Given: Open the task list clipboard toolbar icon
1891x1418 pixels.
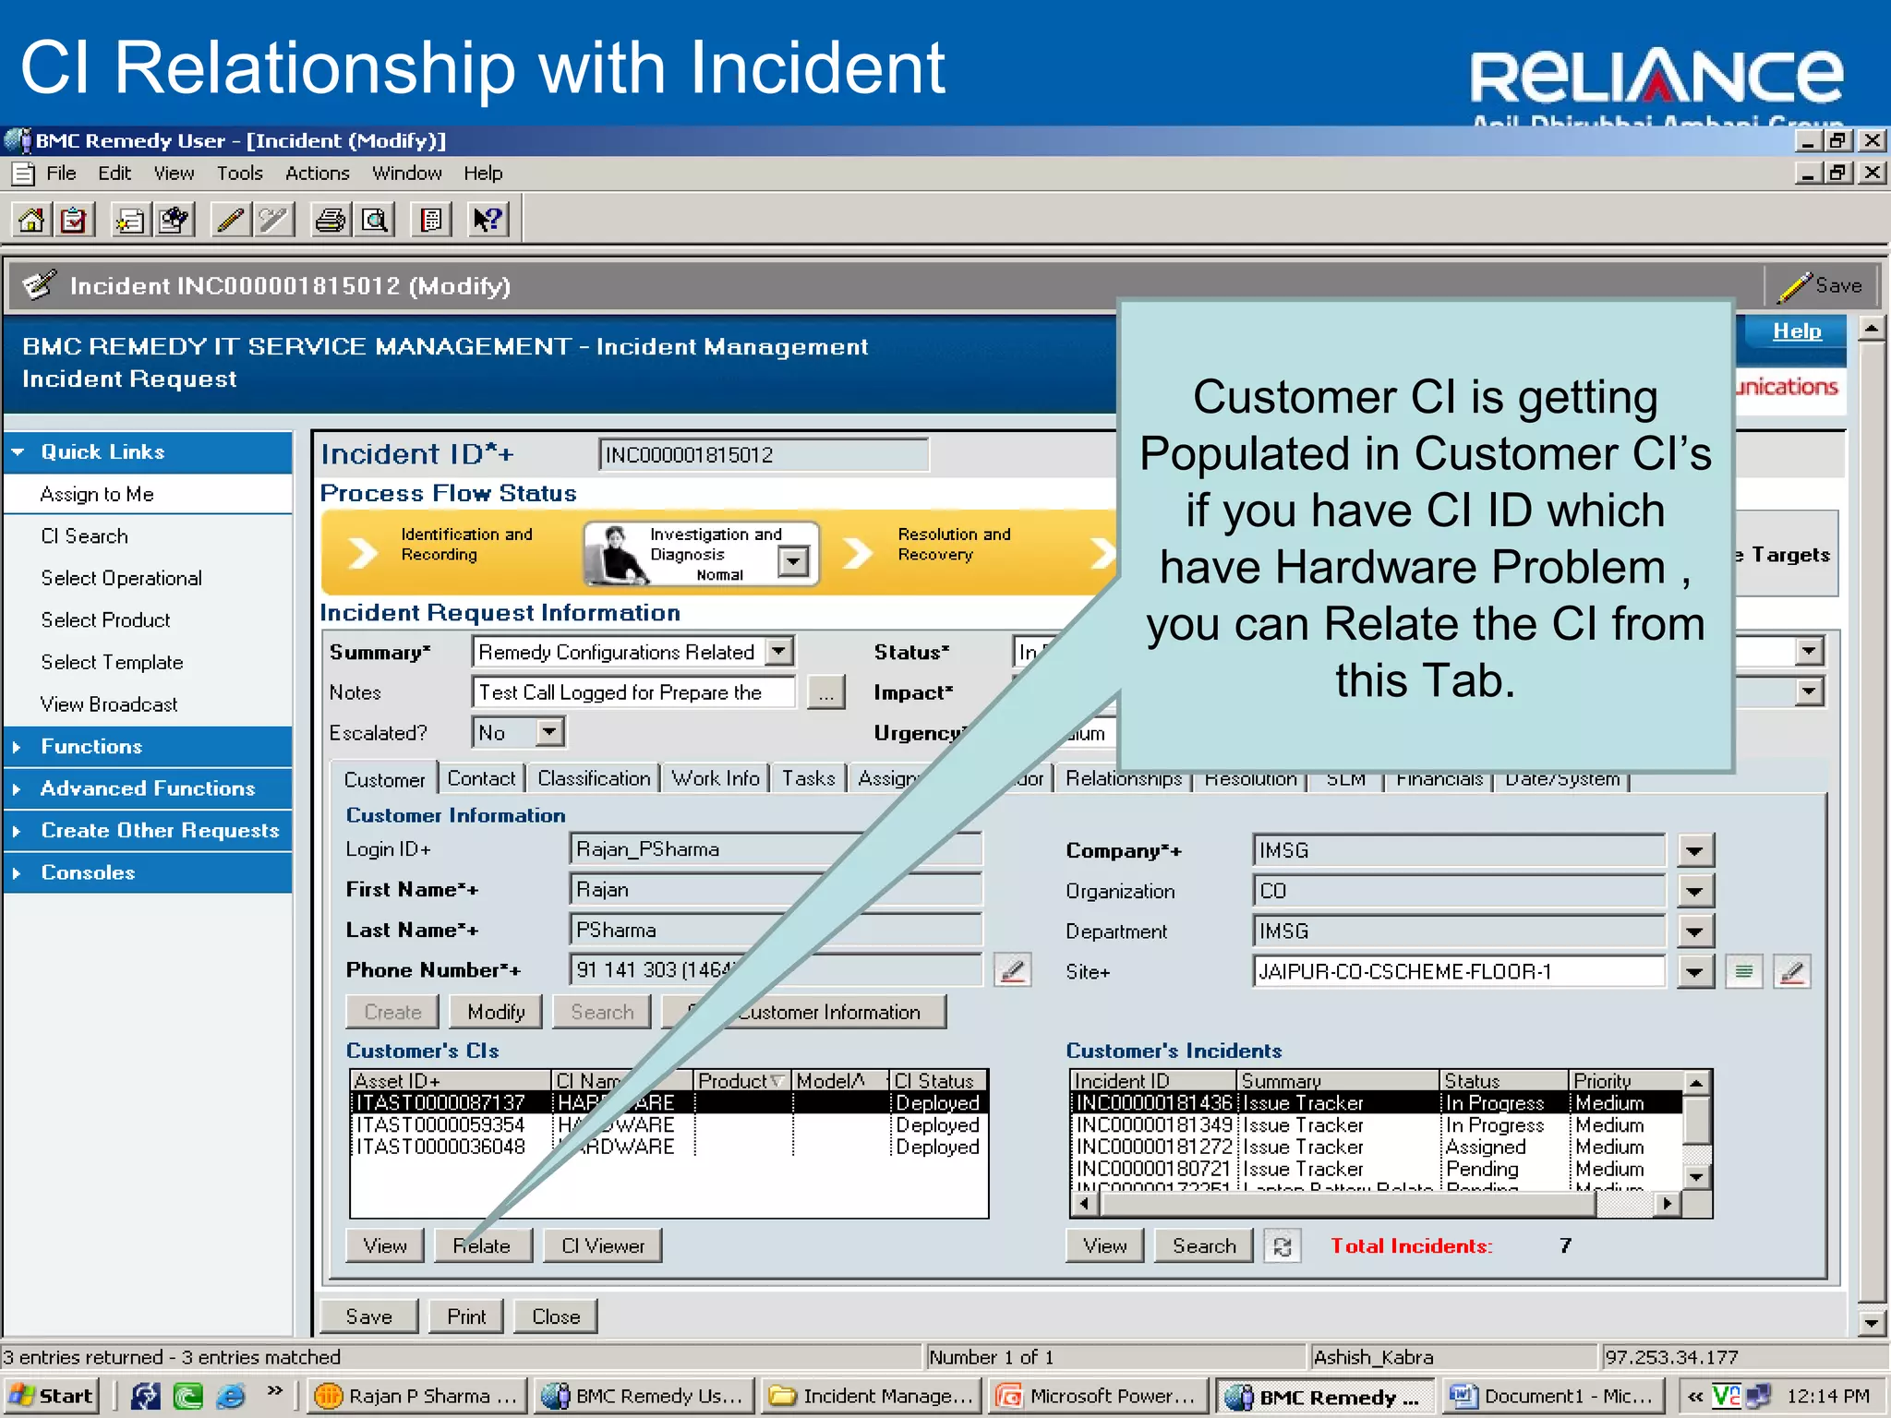Looking at the screenshot, I should click(74, 221).
